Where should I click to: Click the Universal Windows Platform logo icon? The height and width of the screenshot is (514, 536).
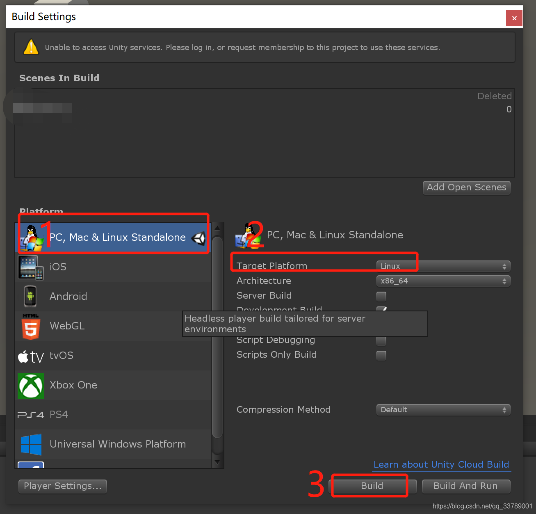[x=31, y=444]
